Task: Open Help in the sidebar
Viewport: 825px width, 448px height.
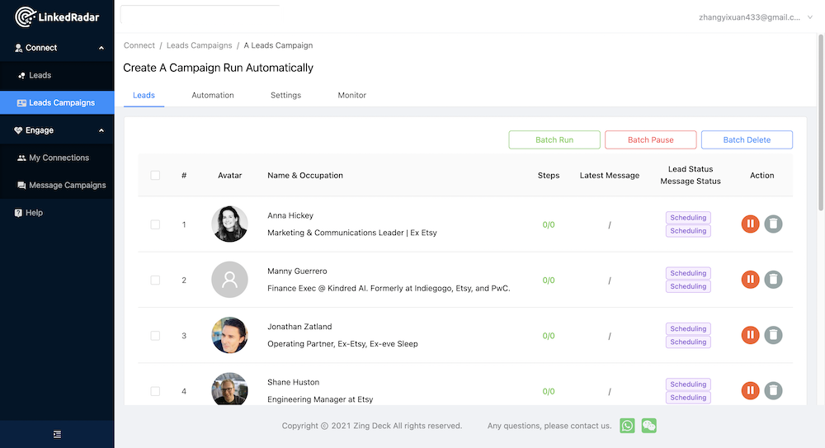Action: pos(57,213)
